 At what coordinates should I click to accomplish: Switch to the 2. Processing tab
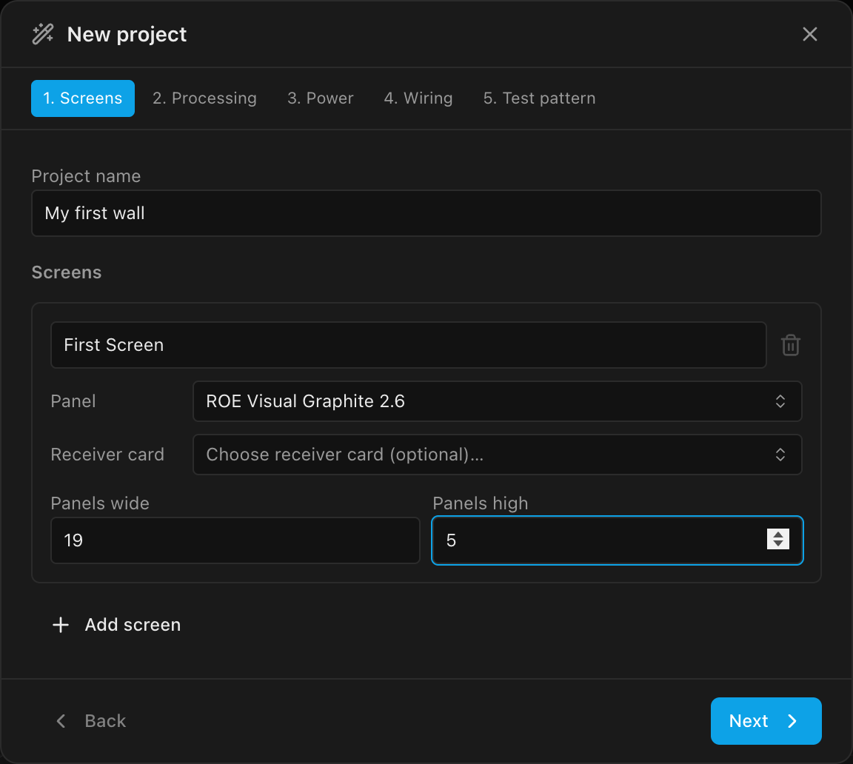204,98
